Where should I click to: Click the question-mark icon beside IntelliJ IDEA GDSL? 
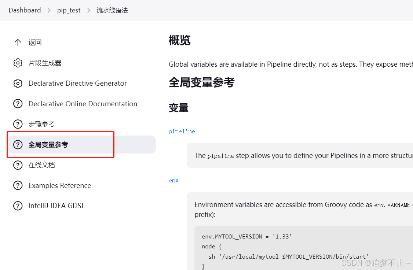18,206
